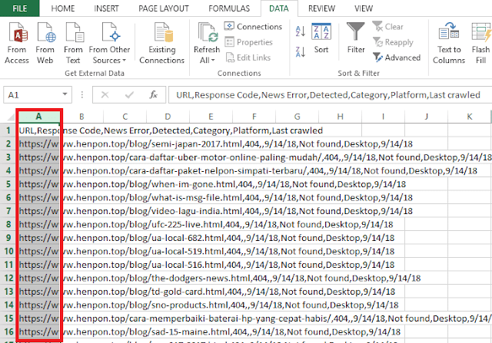Open the FILE tab
Image resolution: width=492 pixels, height=343 pixels.
click(x=19, y=8)
